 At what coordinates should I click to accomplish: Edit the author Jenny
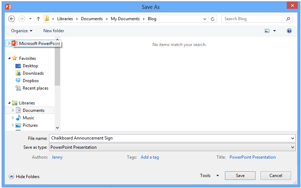57,157
